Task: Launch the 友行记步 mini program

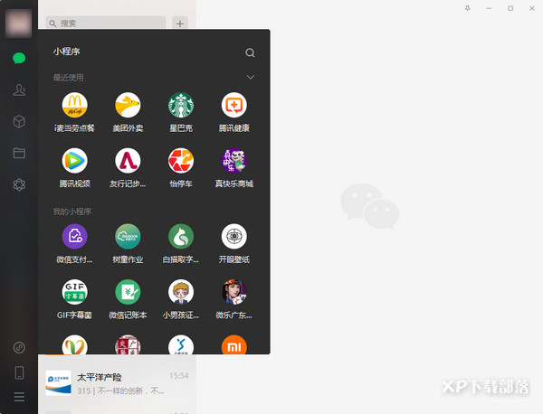Action: pos(128,168)
